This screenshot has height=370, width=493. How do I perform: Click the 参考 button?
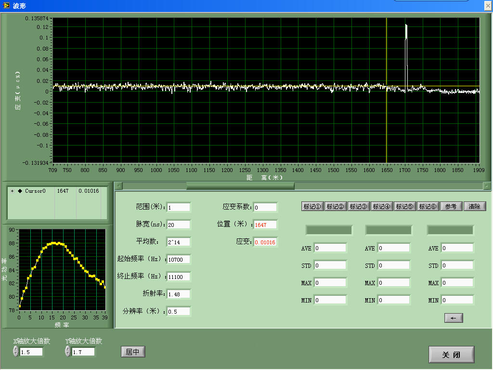[451, 206]
